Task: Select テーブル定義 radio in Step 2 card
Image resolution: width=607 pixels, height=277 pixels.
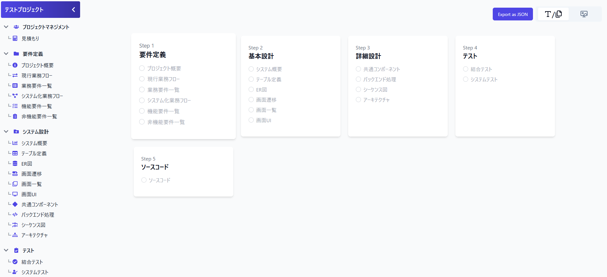Action: tap(251, 79)
